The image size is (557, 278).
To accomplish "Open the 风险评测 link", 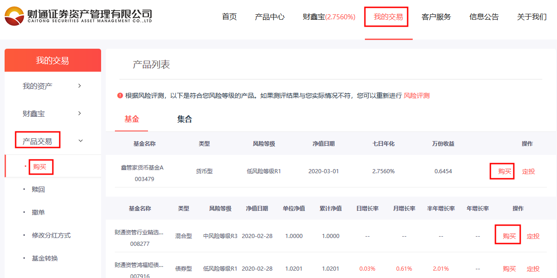I will coord(417,96).
